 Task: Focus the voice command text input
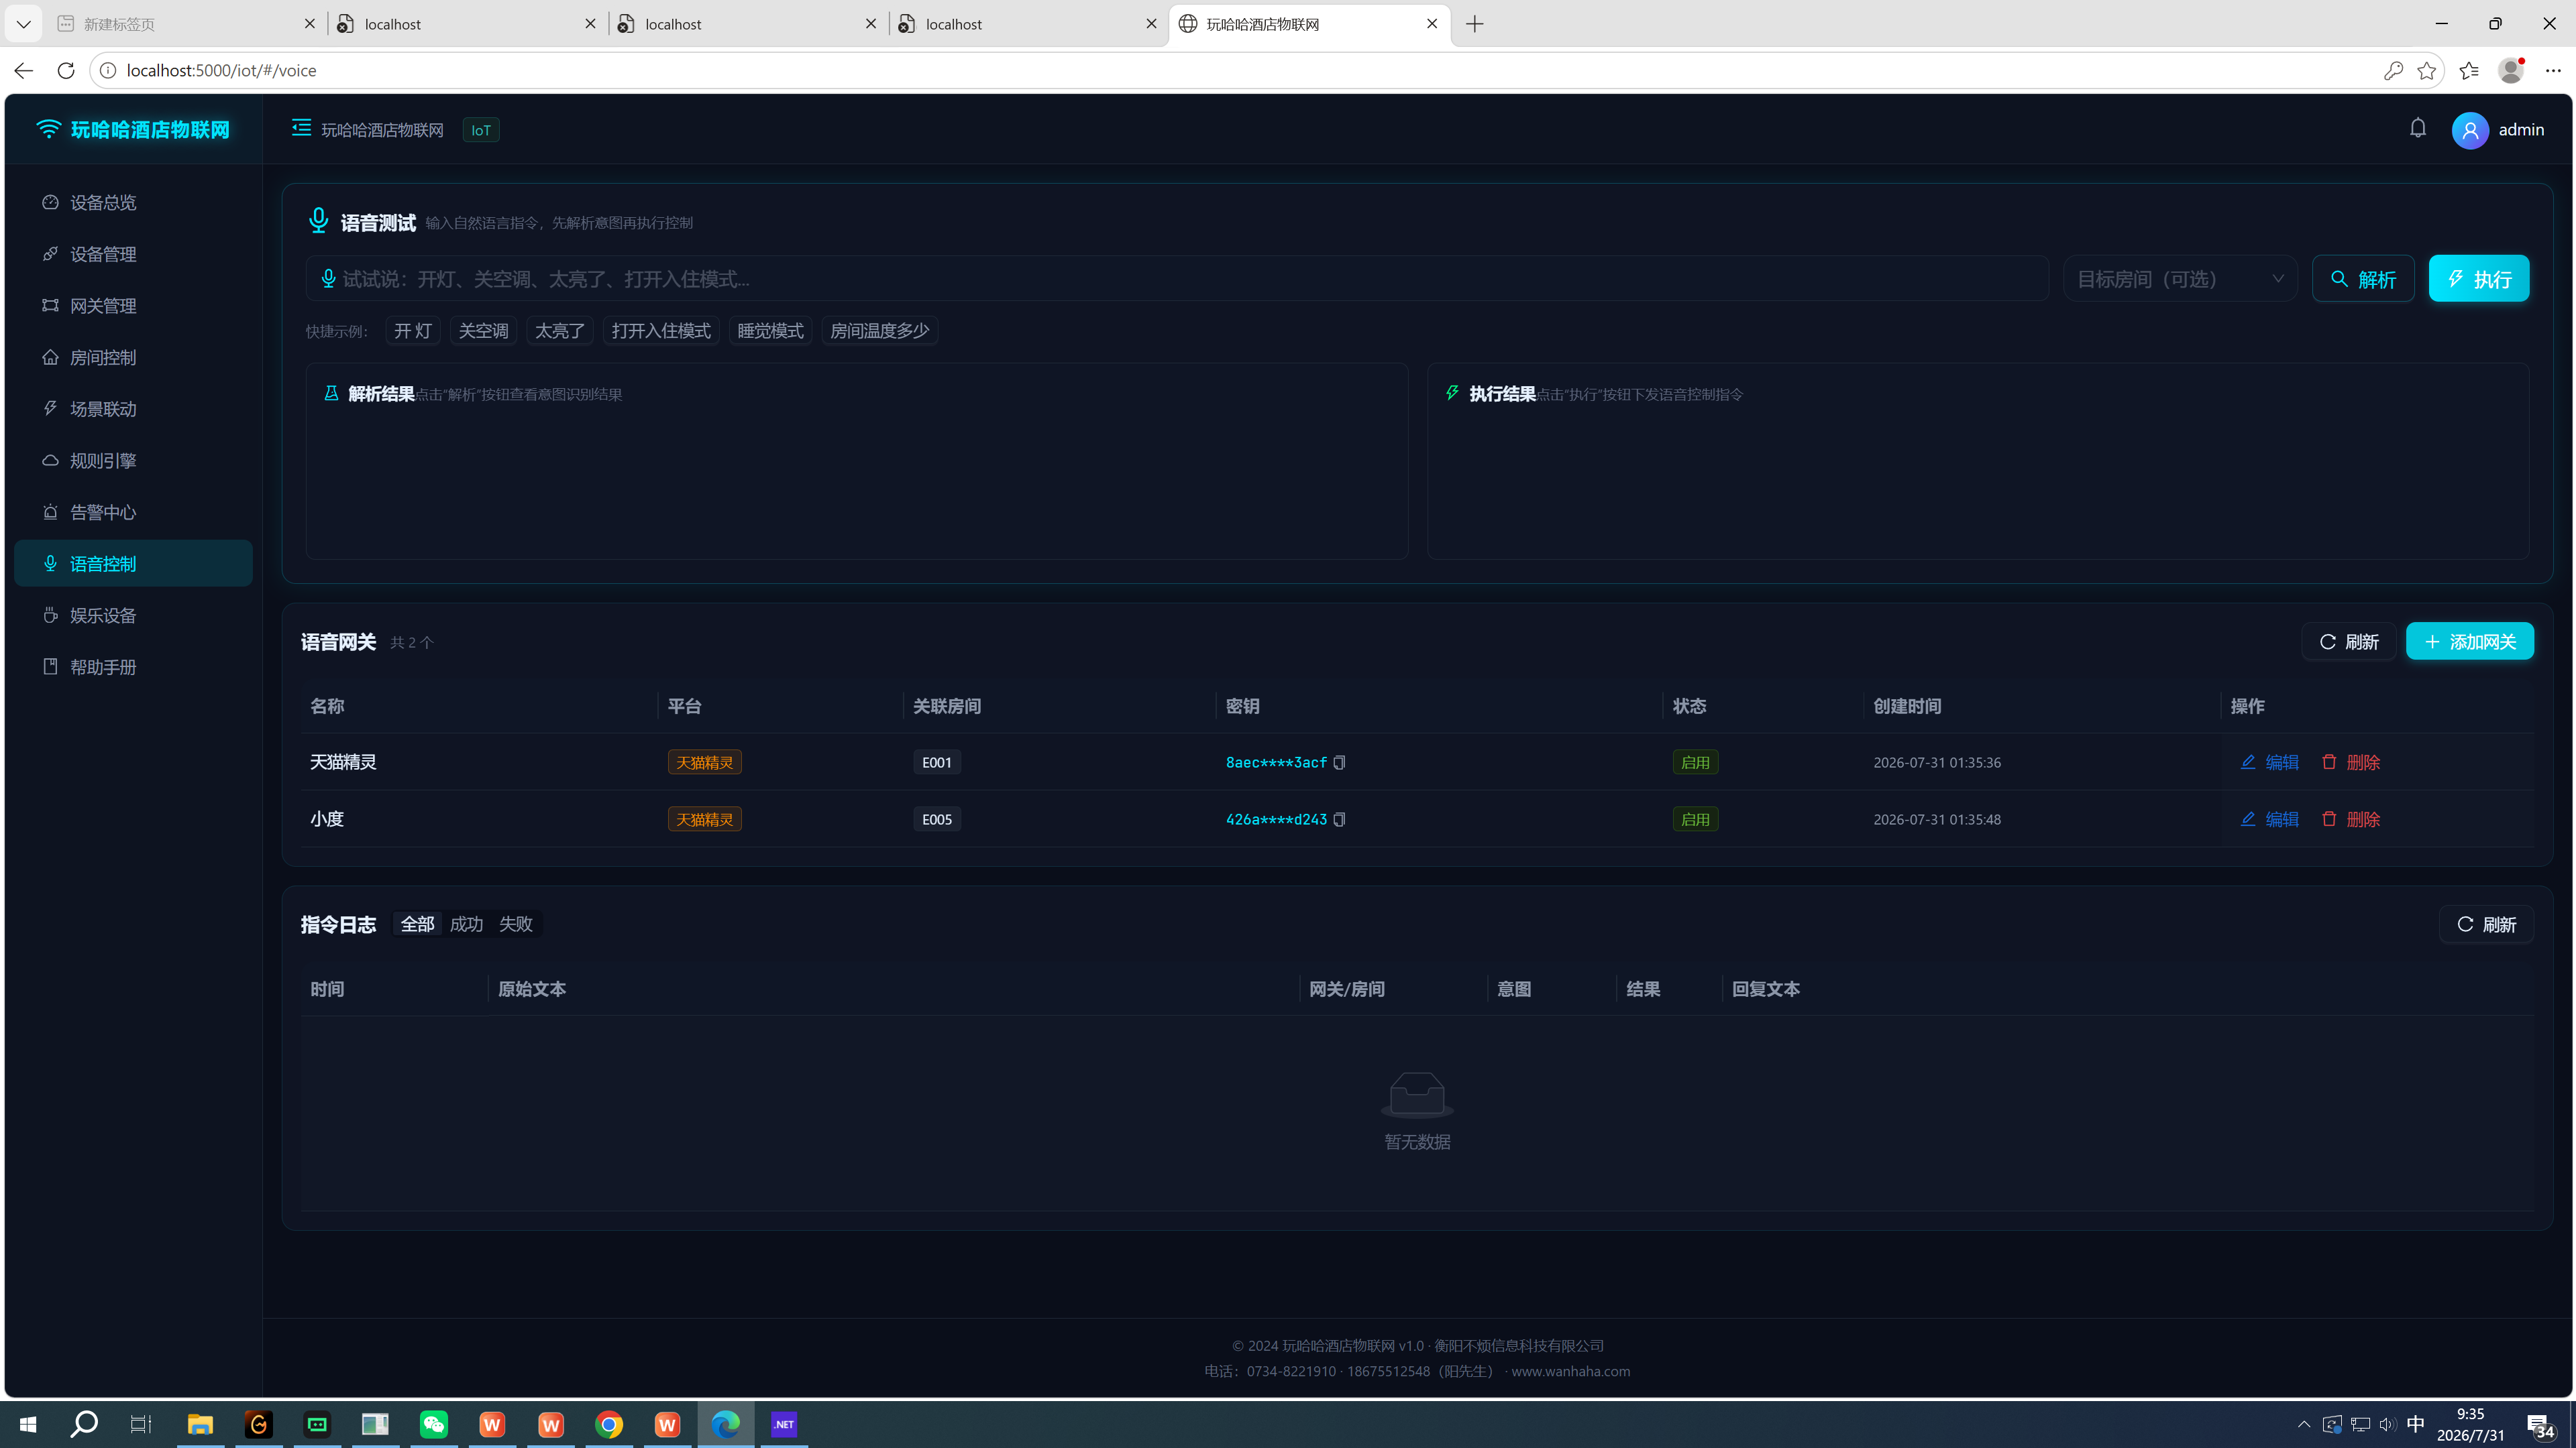point(1177,279)
